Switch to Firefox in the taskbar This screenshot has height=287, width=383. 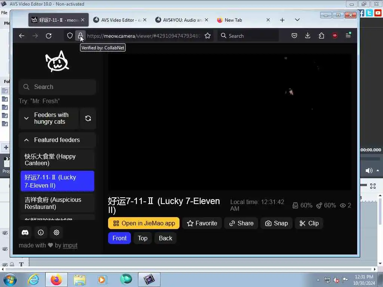pos(56,280)
